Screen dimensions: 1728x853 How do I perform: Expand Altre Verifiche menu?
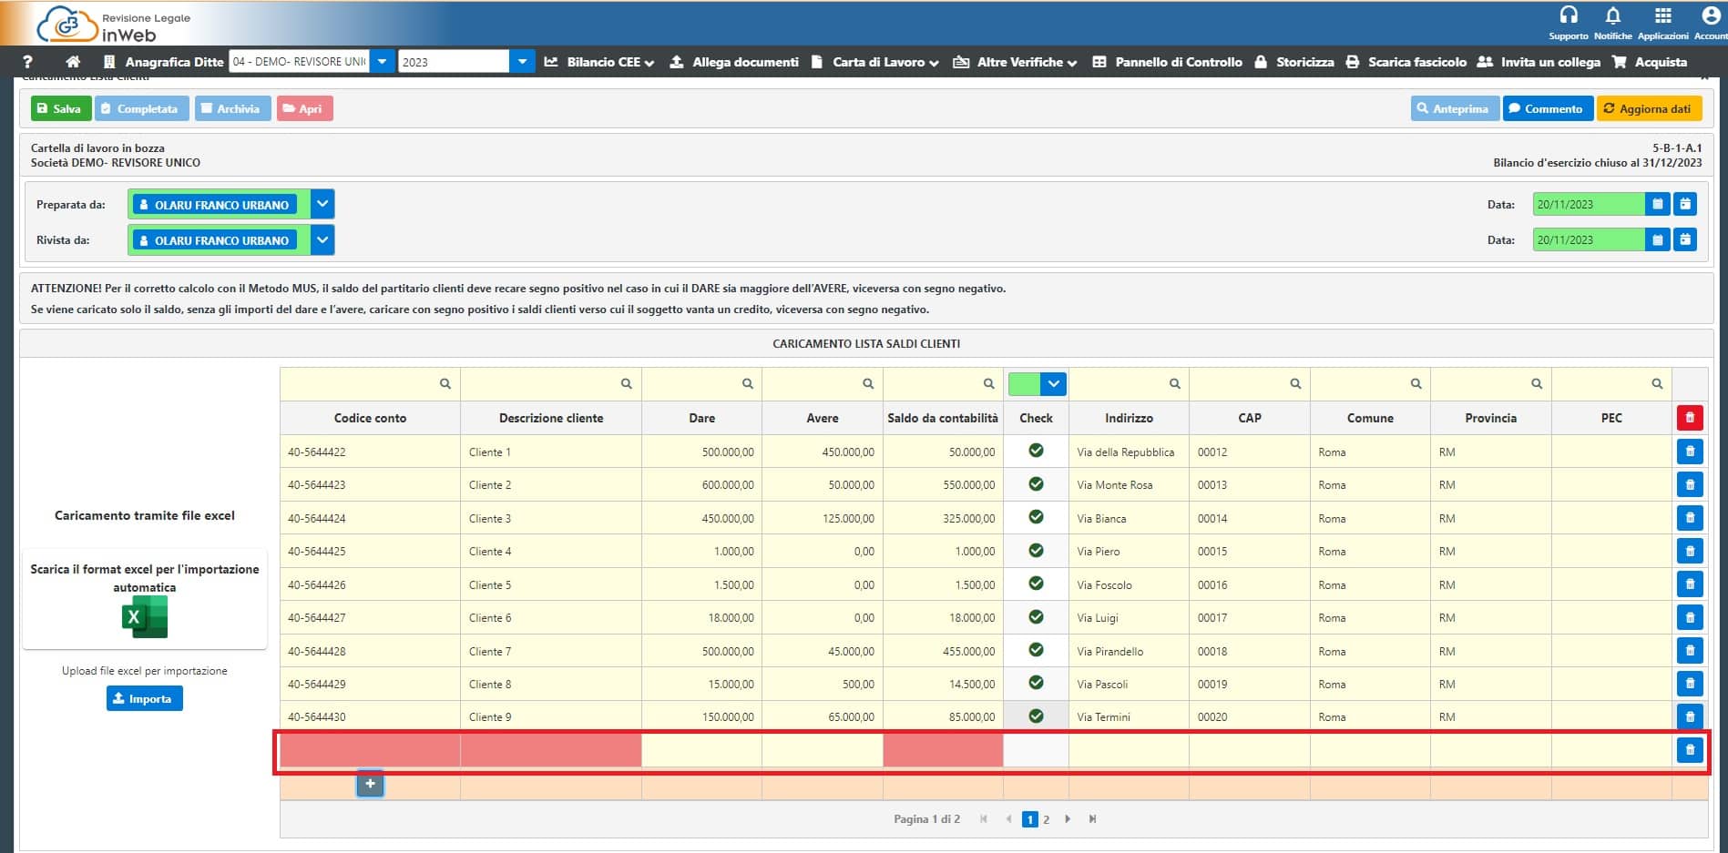(x=1015, y=62)
